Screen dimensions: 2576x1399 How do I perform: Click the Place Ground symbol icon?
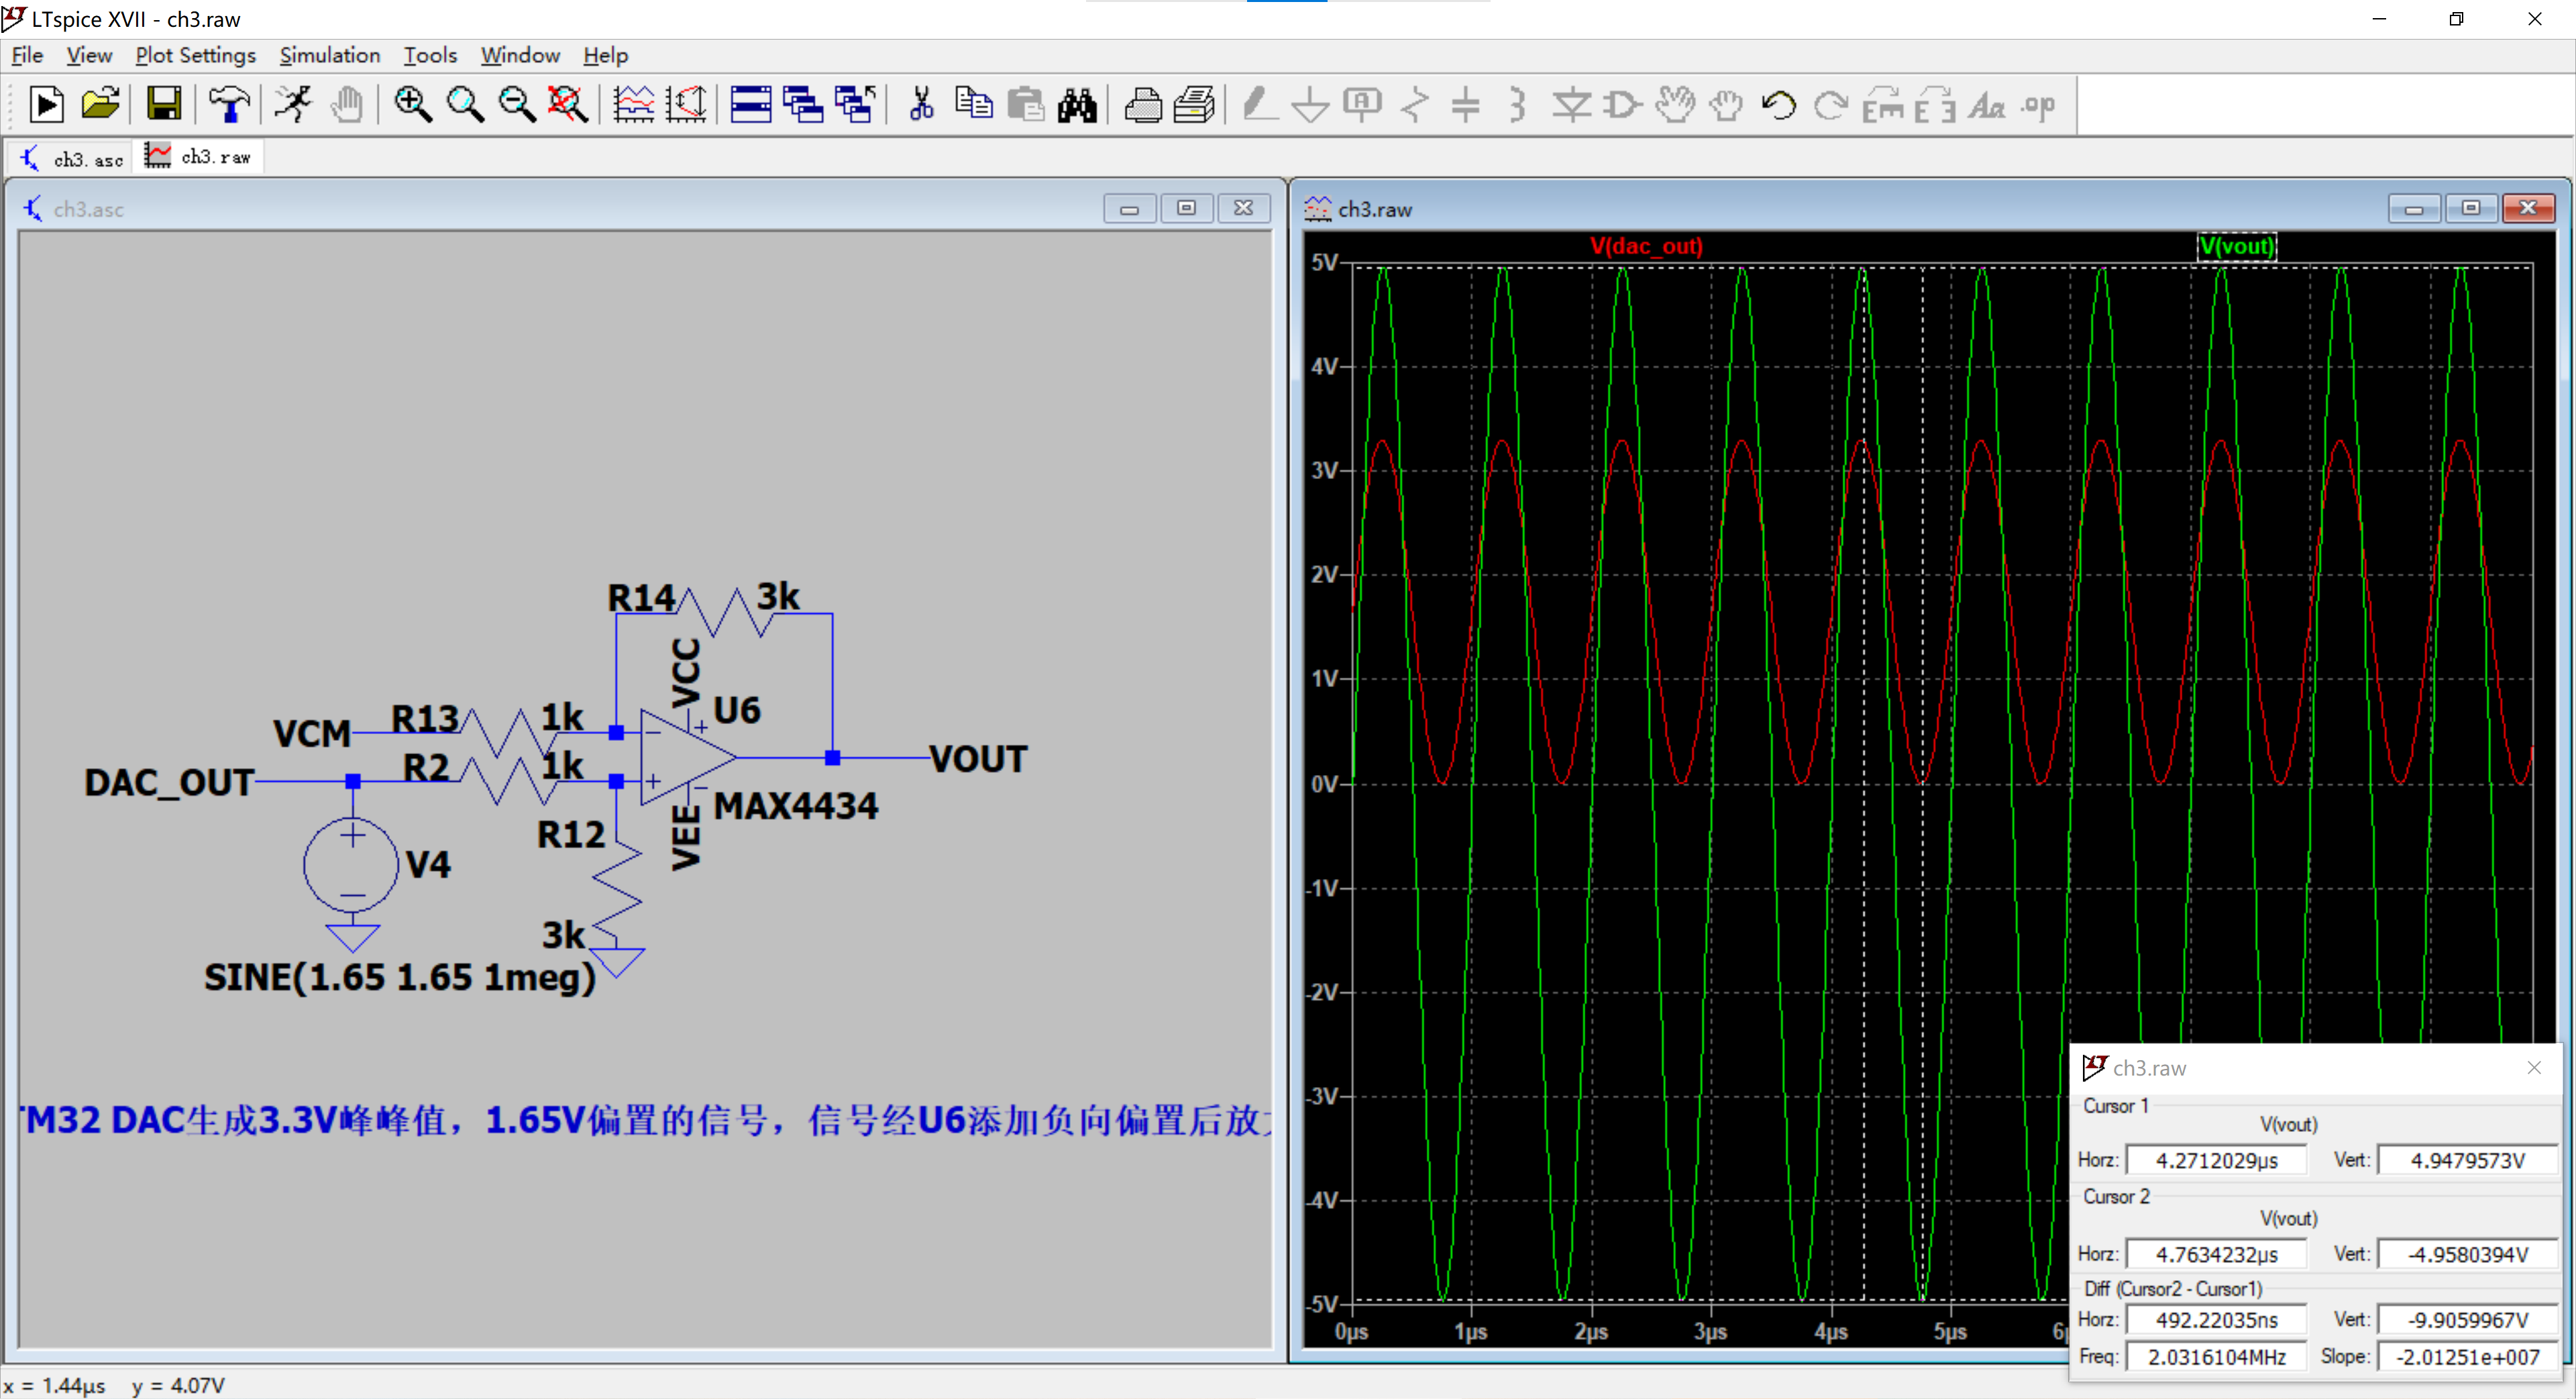point(1310,105)
